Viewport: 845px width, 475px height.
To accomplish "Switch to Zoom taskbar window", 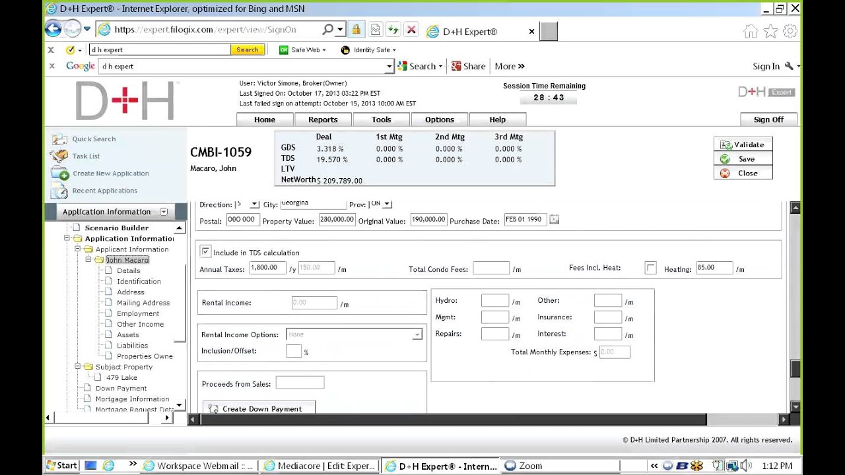I will [x=560, y=466].
